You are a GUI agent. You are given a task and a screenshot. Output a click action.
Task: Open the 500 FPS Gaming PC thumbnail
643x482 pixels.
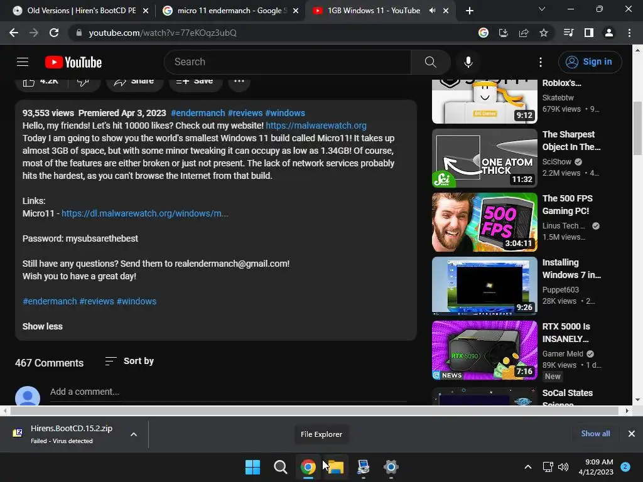(x=484, y=222)
